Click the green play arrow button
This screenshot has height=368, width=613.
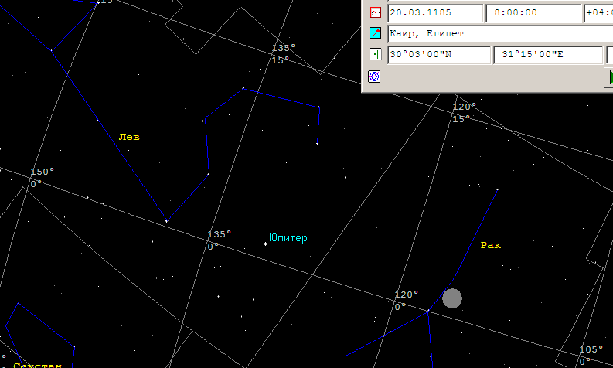[x=609, y=77]
